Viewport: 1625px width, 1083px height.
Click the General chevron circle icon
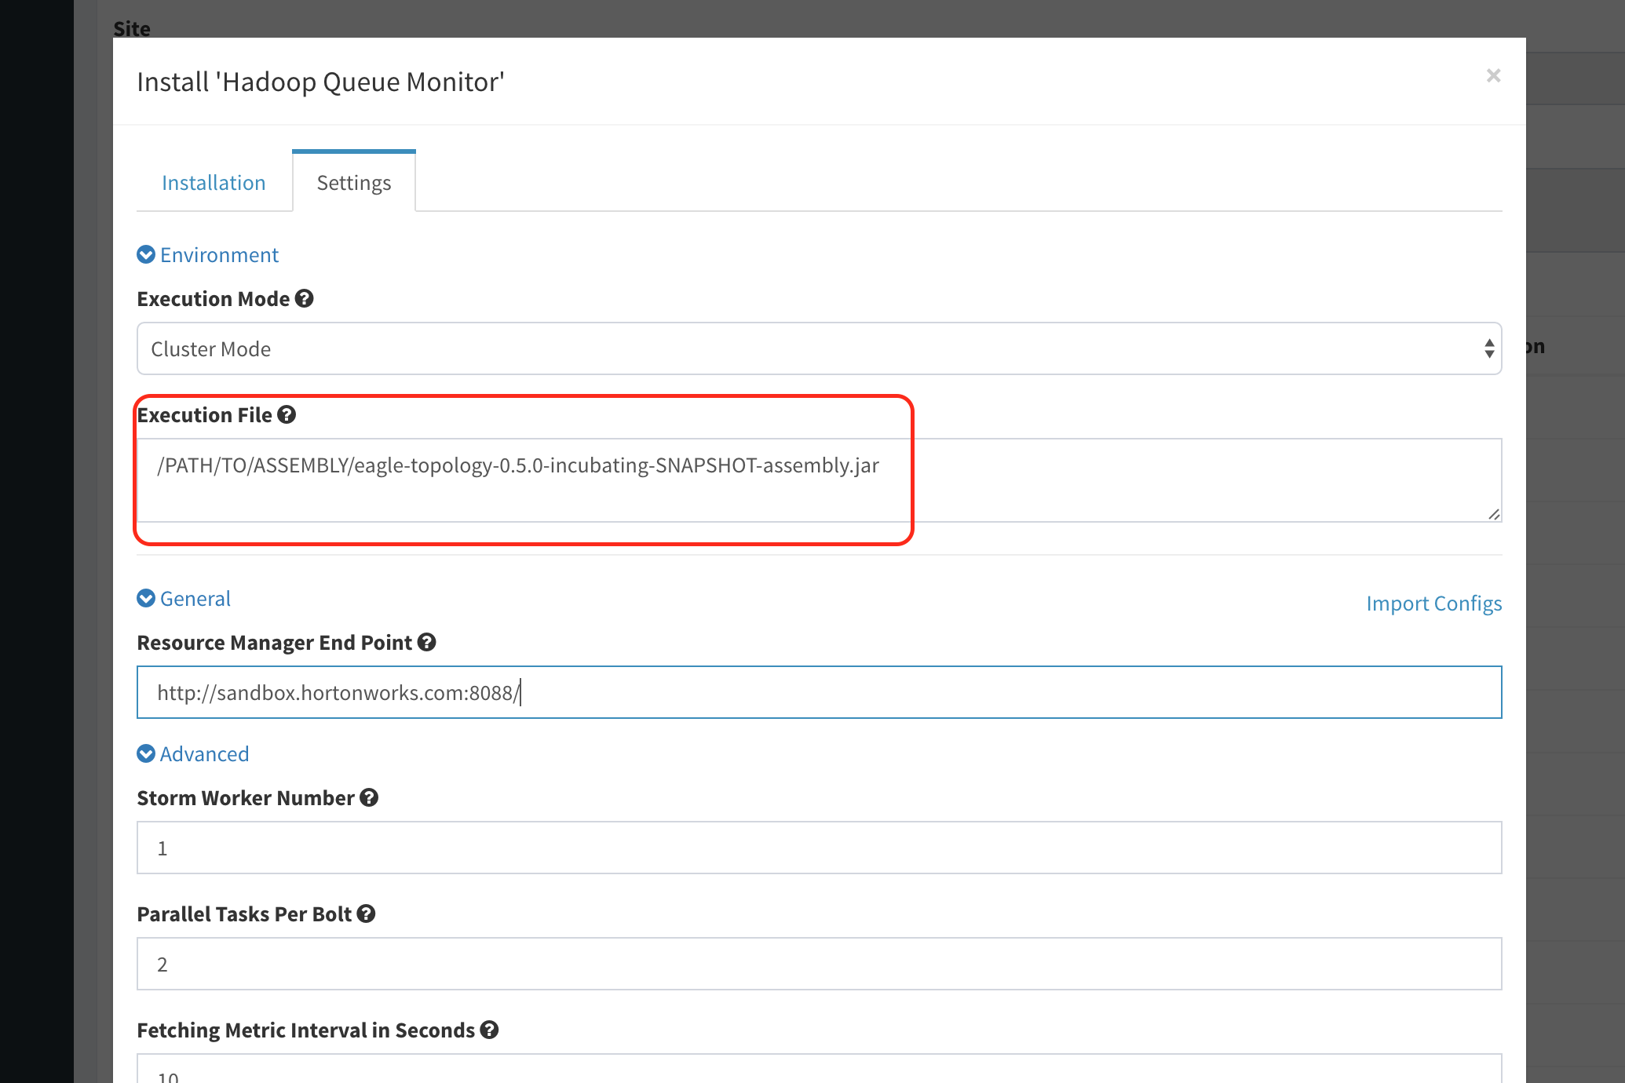[146, 599]
